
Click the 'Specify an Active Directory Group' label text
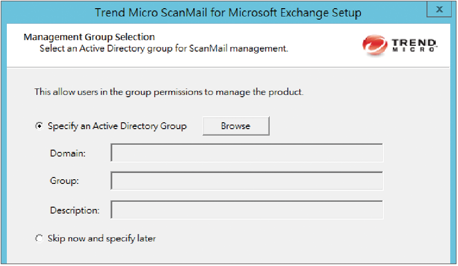coord(117,126)
